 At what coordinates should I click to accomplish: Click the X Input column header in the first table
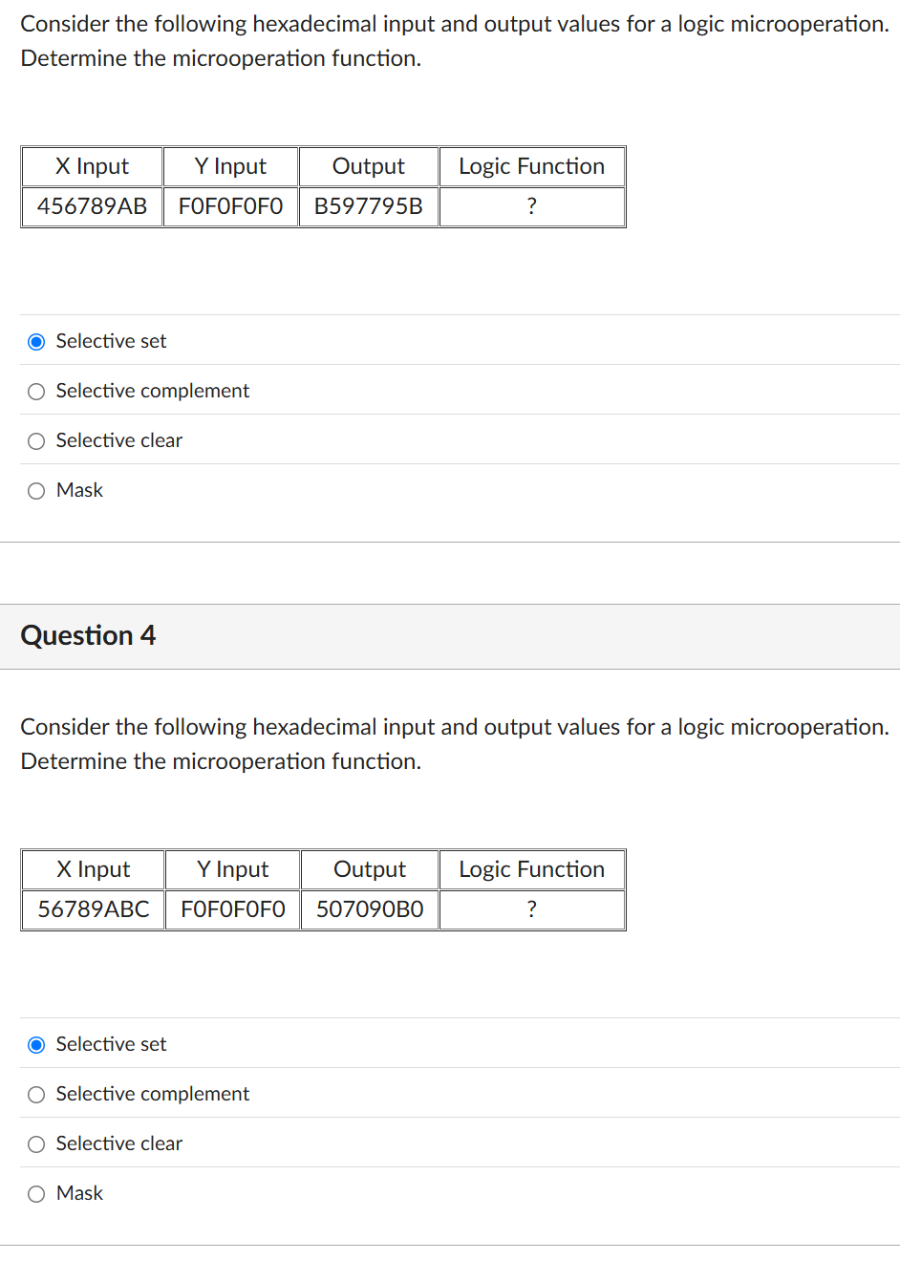click(92, 166)
